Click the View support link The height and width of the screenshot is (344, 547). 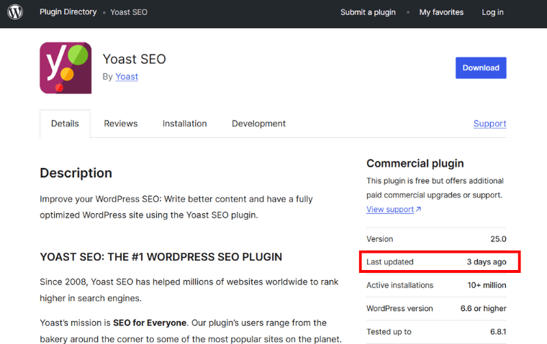coord(390,209)
